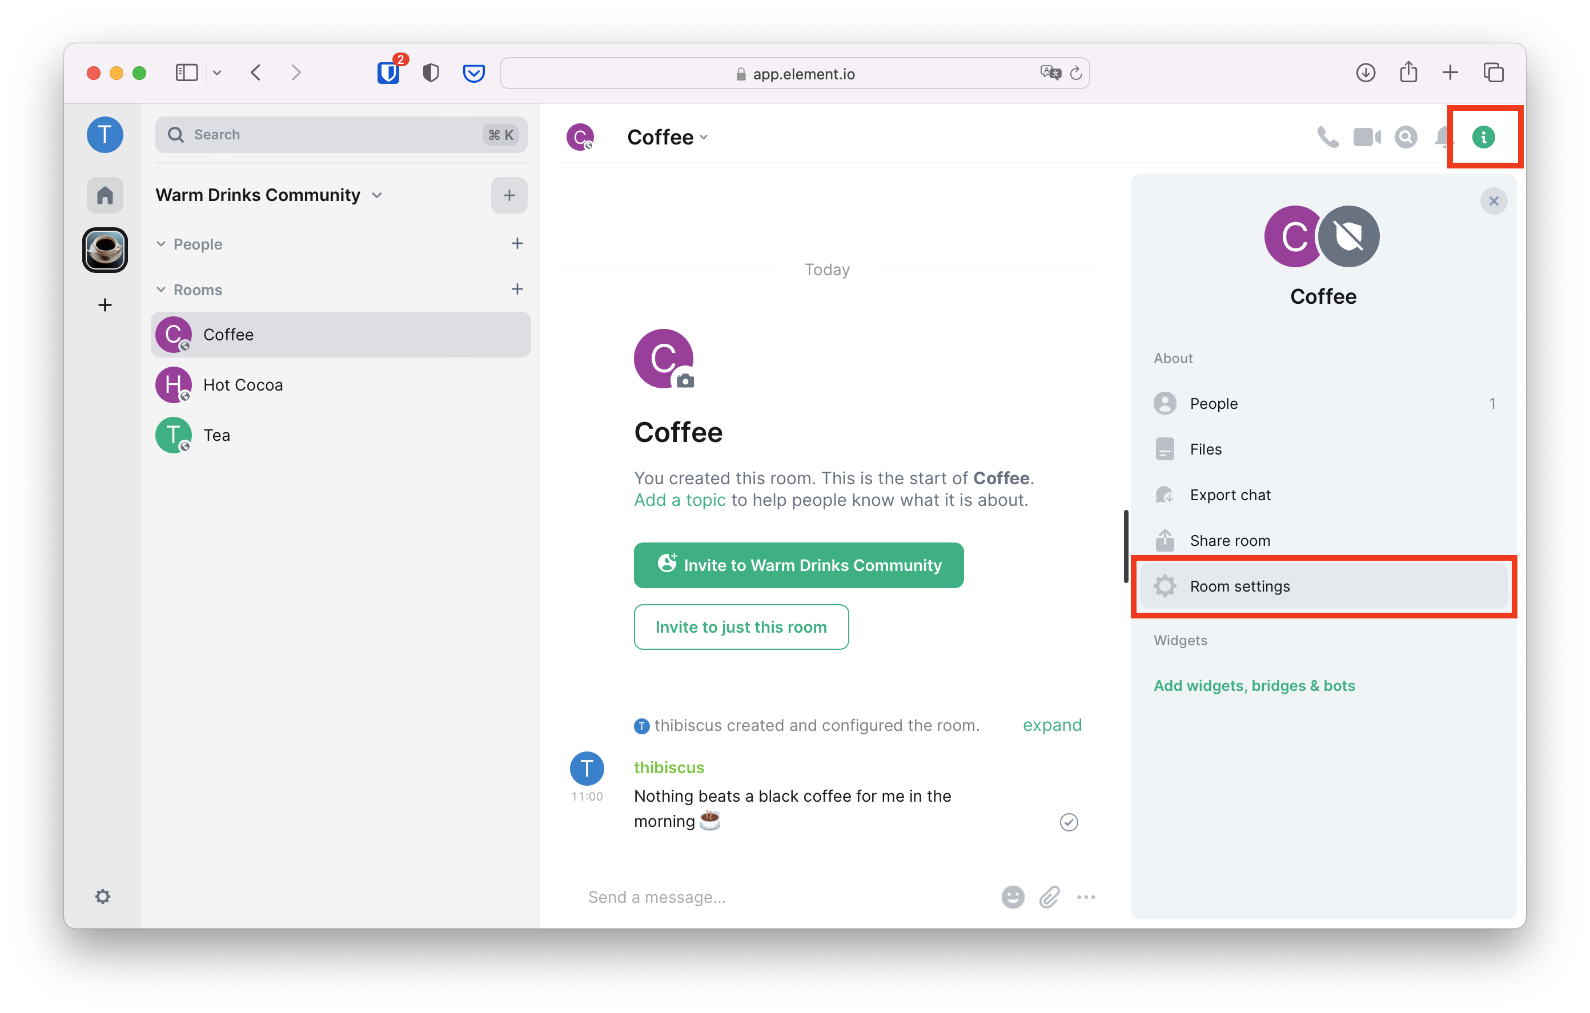
Task: Select Hot Cocoa room
Action: pyautogui.click(x=243, y=385)
